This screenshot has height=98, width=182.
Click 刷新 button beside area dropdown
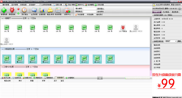179,41
